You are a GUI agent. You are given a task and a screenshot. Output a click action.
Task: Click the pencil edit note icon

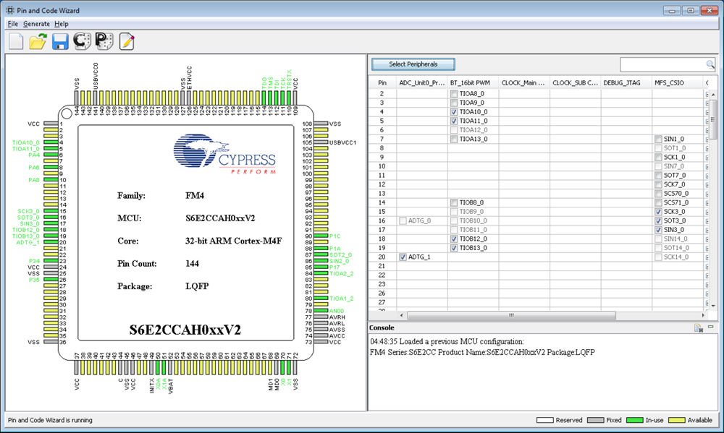[x=127, y=41]
